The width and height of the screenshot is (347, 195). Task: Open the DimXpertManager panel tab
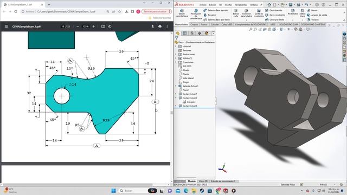pos(200,33)
